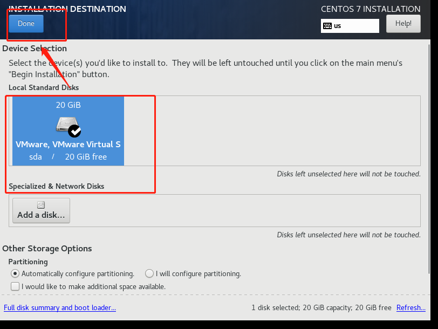
Task: Click the keyboard icon beside us
Action: 327,26
